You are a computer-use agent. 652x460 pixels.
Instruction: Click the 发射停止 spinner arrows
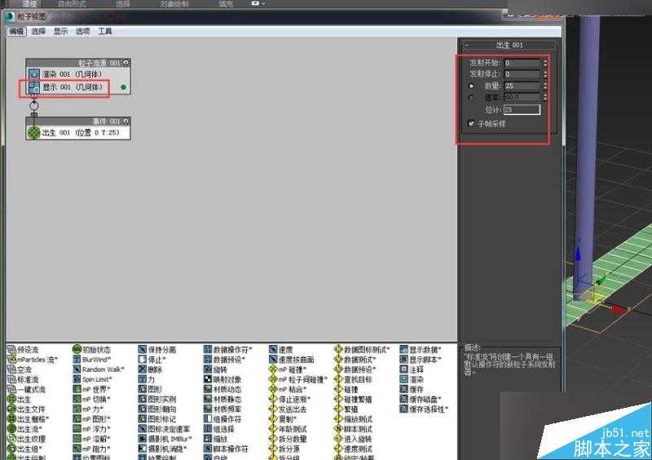(544, 74)
